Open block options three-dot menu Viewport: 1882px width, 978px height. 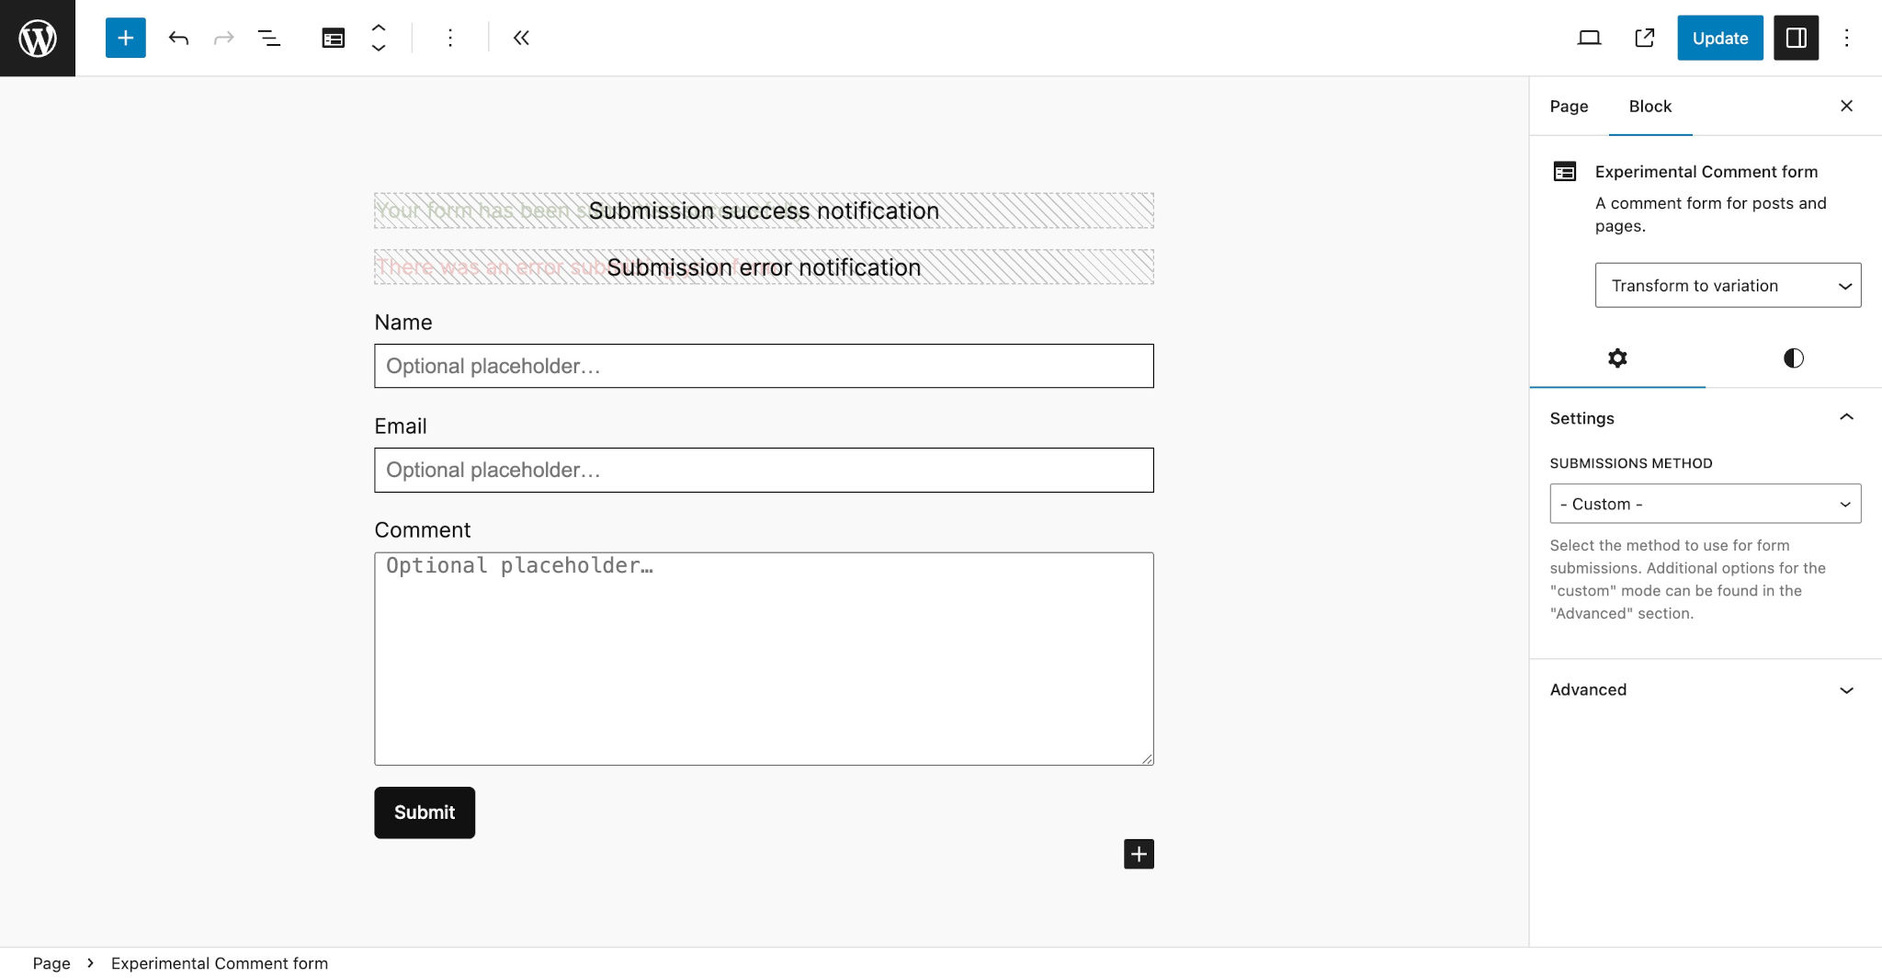(x=450, y=38)
